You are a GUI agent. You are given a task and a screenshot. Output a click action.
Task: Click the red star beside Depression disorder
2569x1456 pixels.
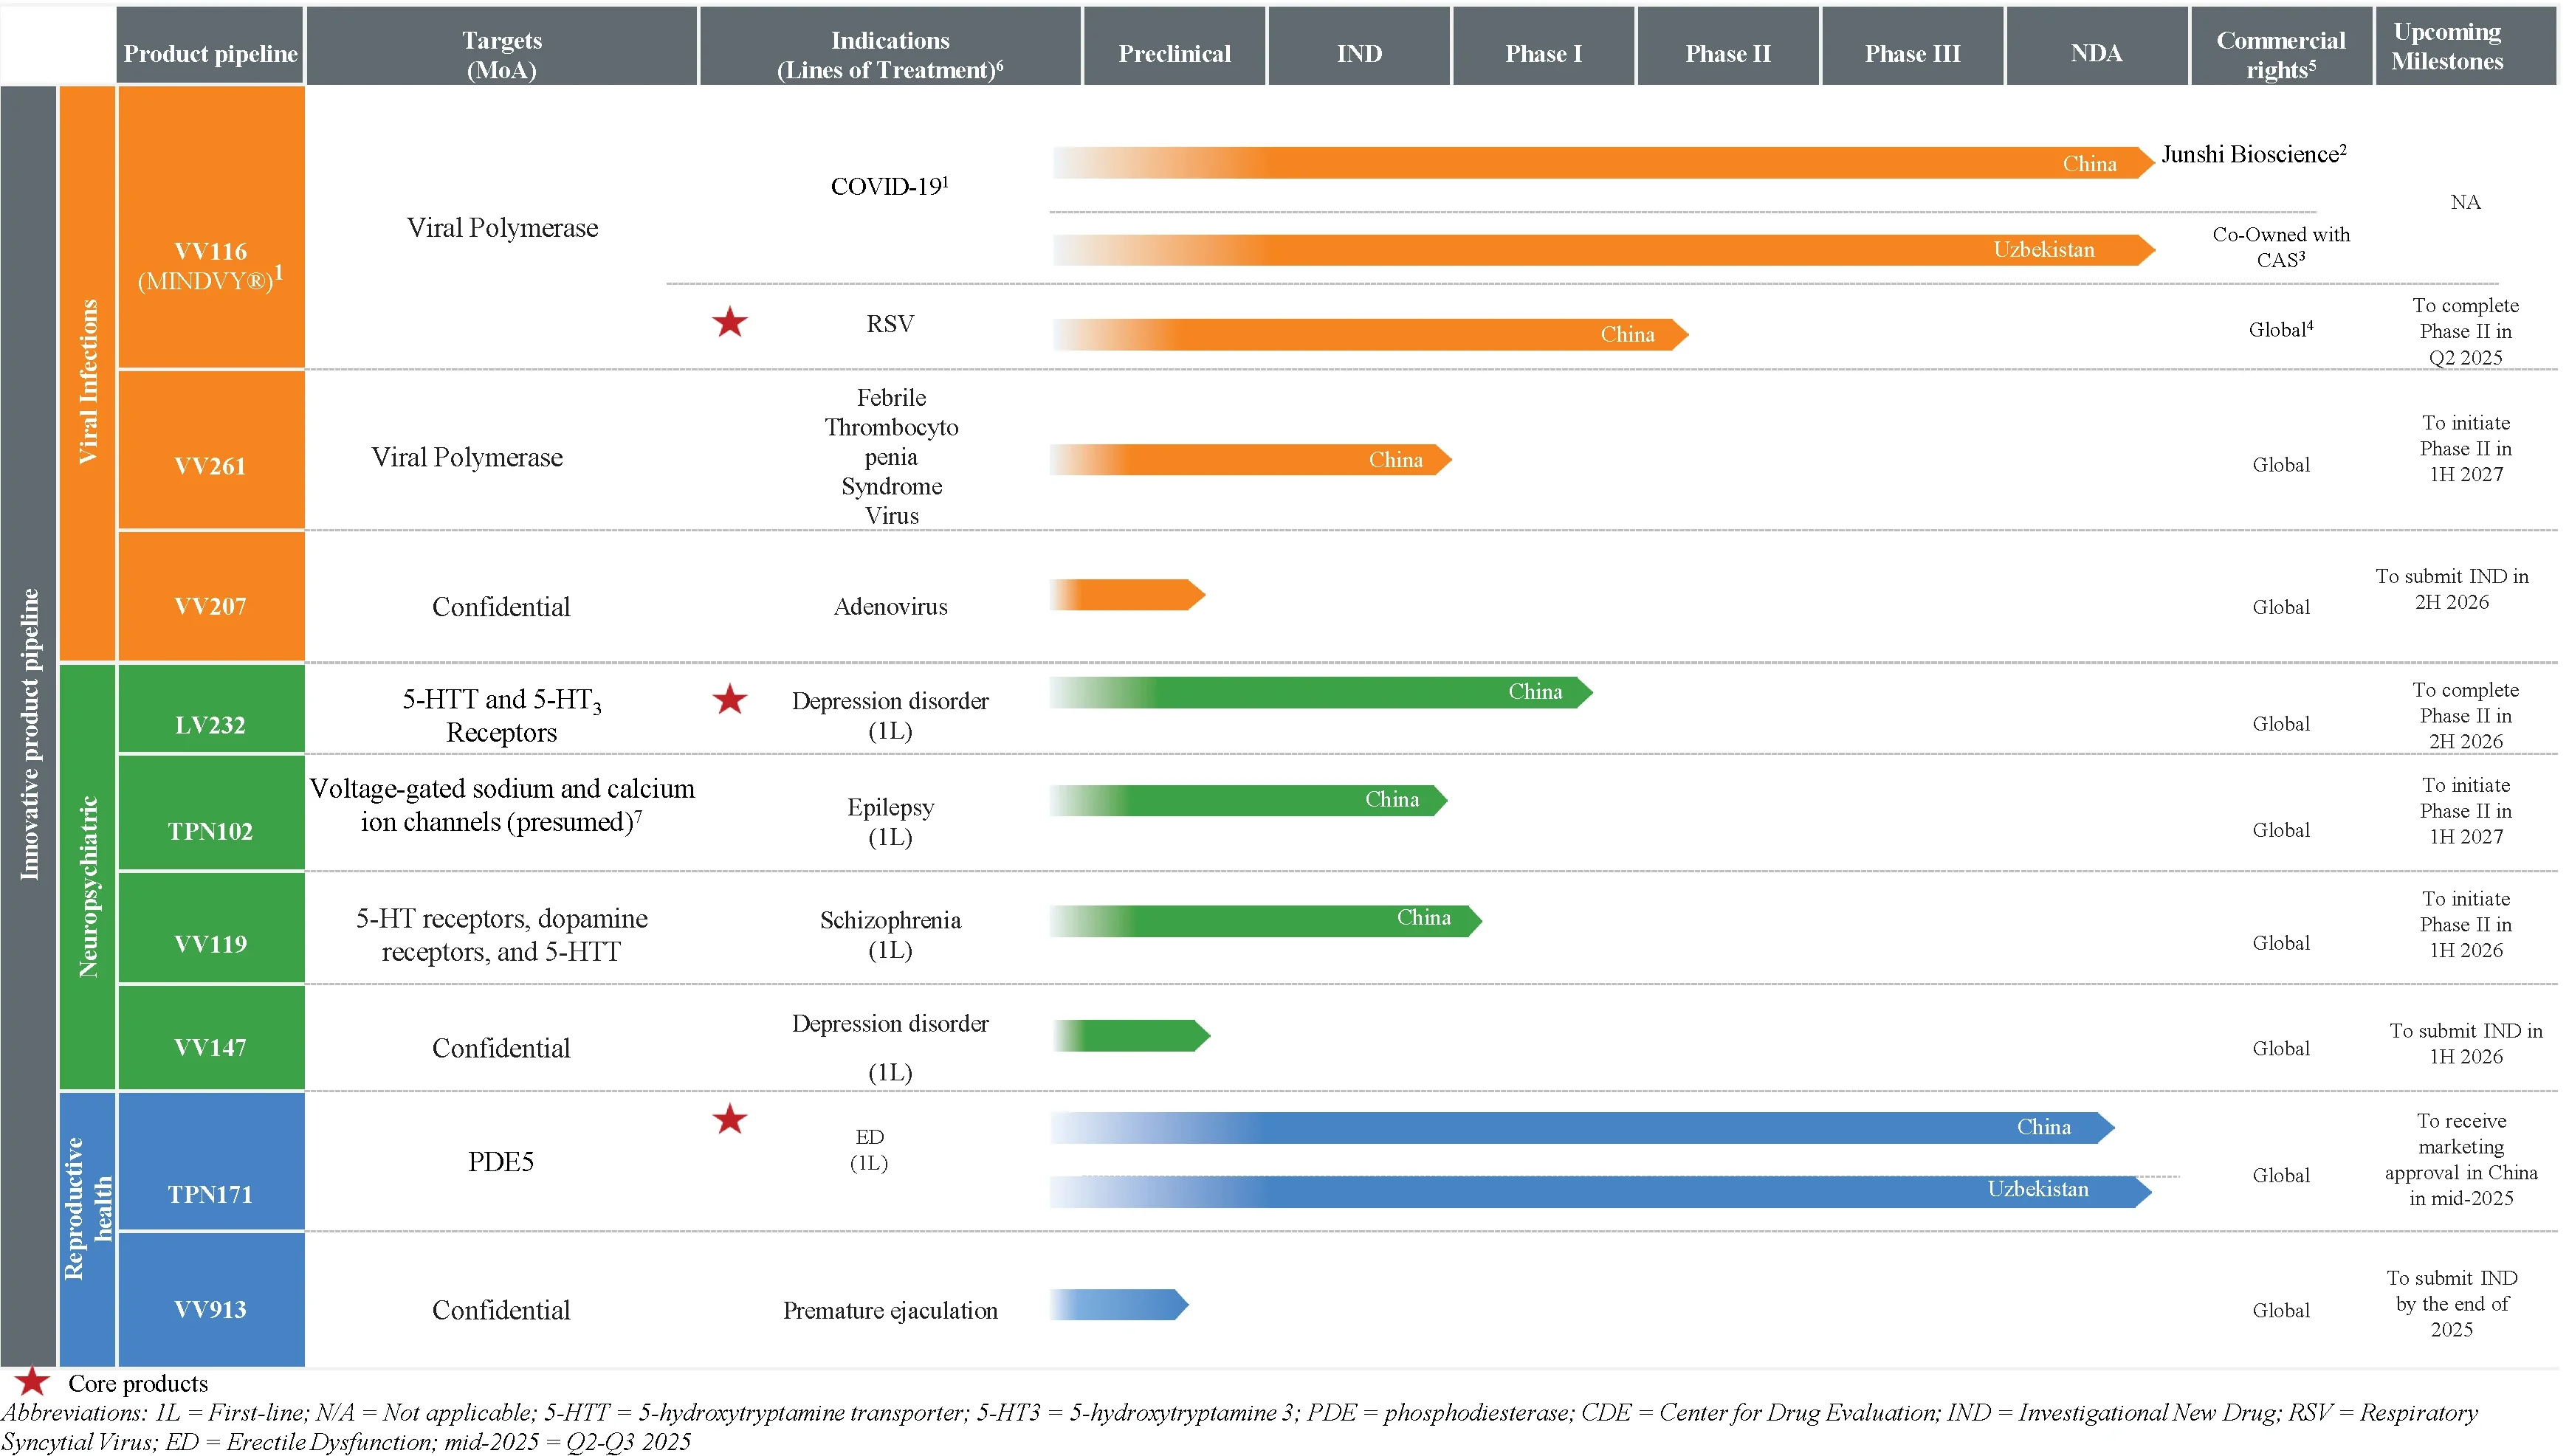729,699
